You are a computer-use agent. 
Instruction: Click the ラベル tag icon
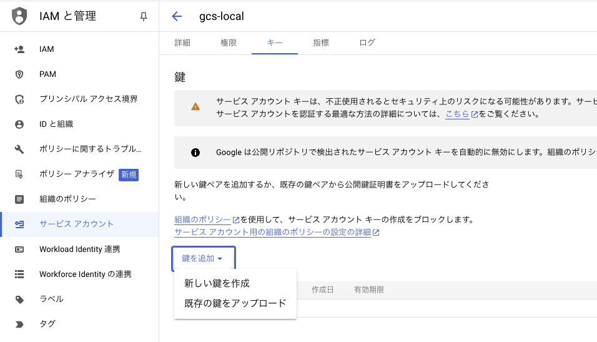[19, 299]
